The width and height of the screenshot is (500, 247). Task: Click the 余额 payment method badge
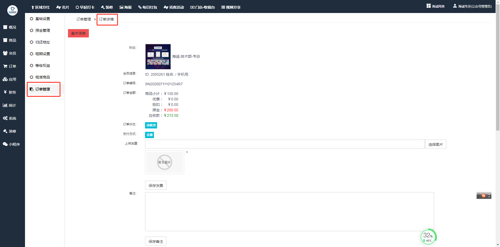149,135
